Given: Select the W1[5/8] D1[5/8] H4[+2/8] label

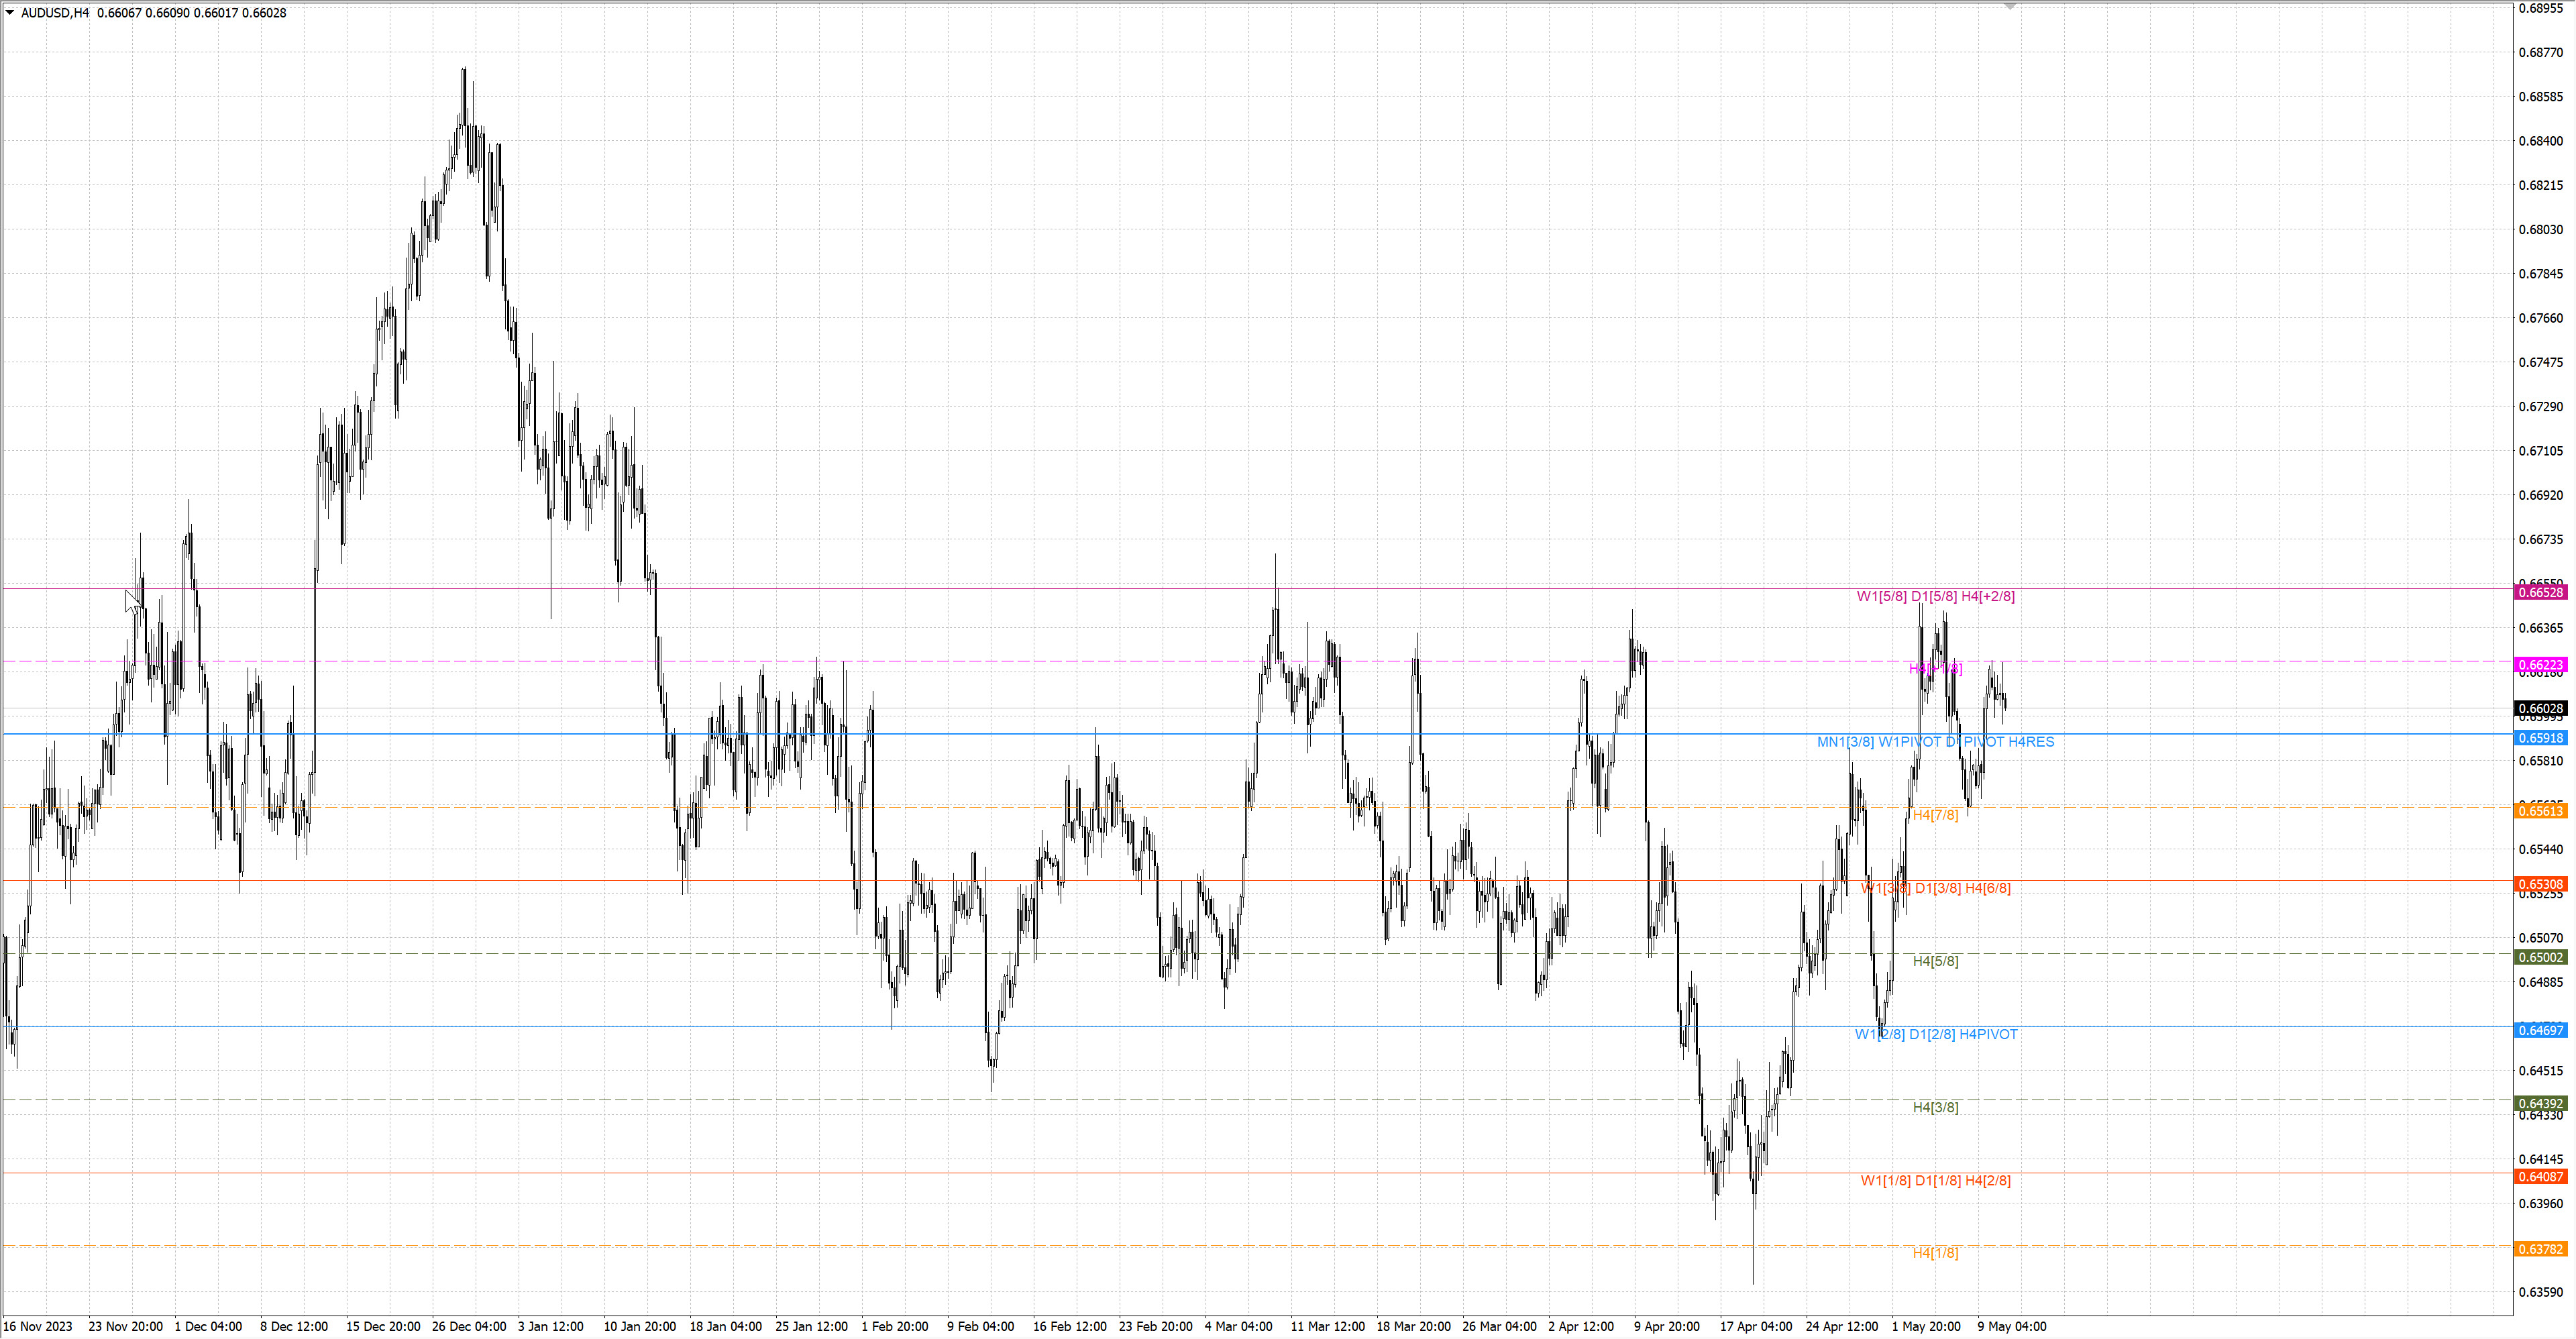Looking at the screenshot, I should pyautogui.click(x=1935, y=596).
